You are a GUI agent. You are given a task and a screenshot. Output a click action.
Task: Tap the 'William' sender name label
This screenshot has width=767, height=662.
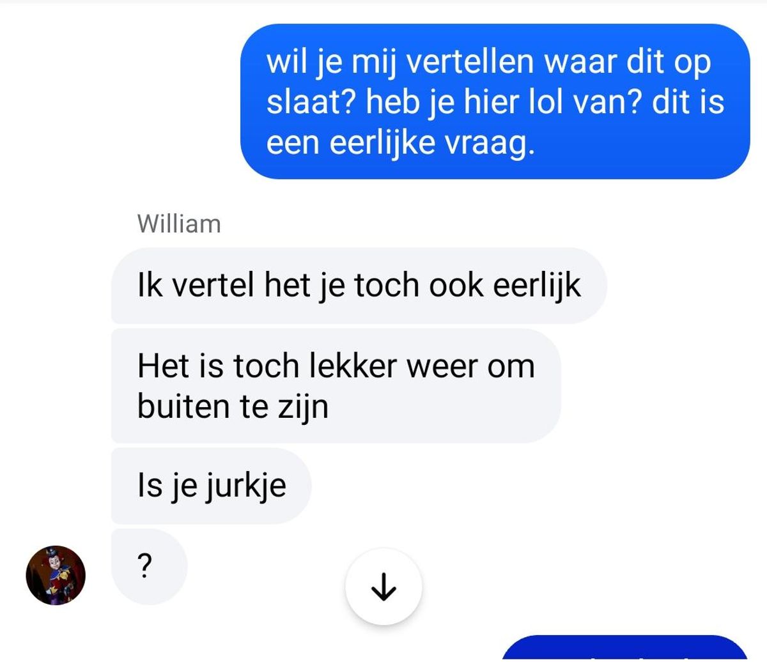tap(179, 224)
